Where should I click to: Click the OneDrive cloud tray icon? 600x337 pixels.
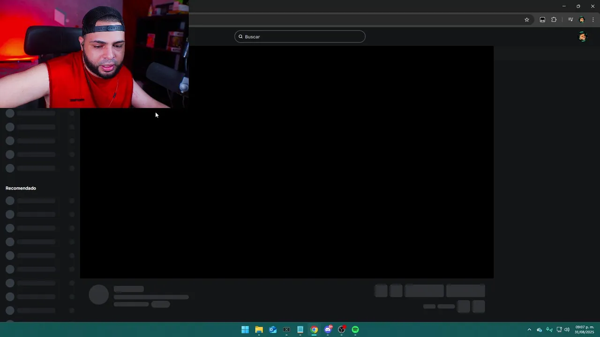pyautogui.click(x=540, y=330)
